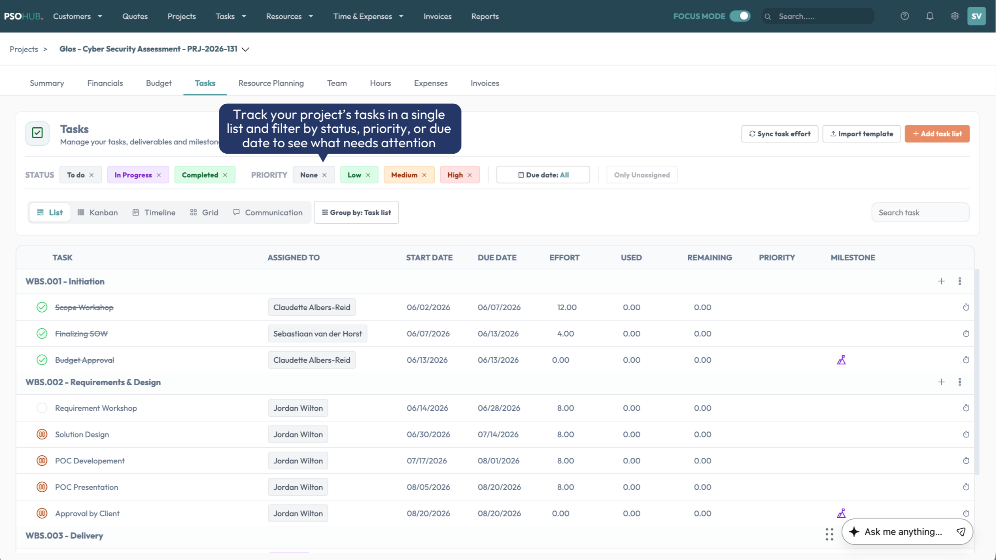The image size is (996, 560).
Task: Switch to Kanban view
Action: (x=97, y=212)
